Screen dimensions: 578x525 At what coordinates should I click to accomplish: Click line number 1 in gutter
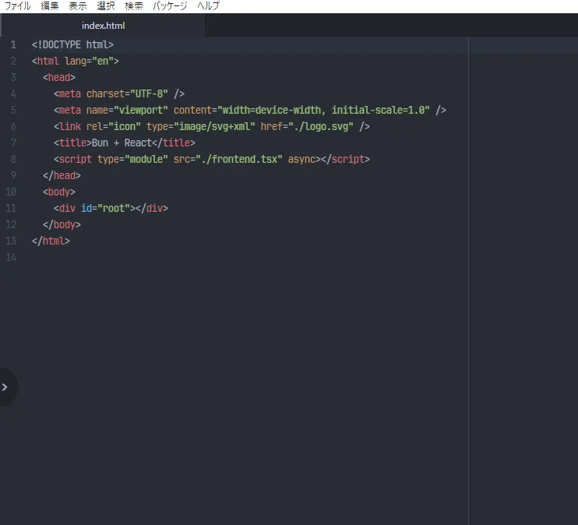(x=13, y=44)
